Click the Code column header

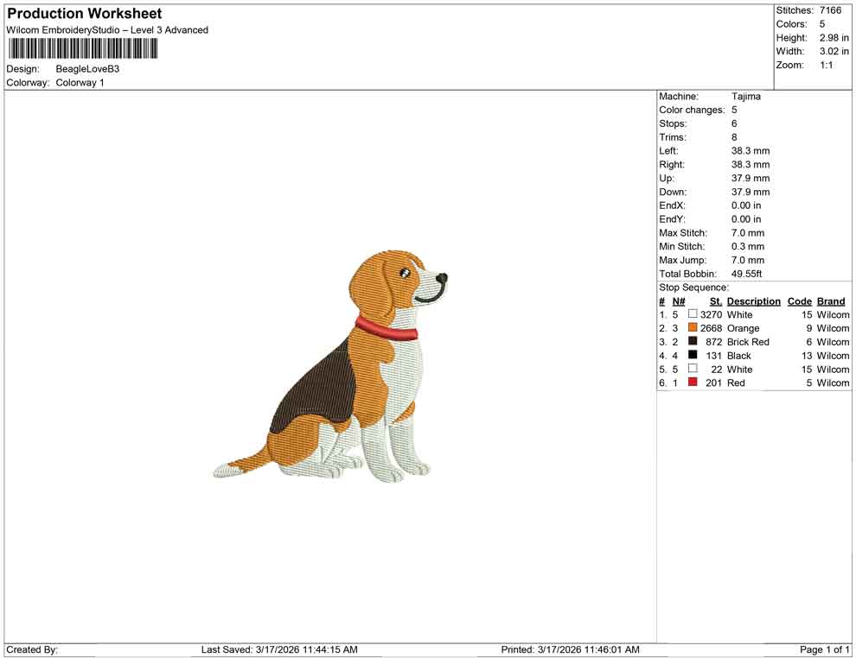(x=800, y=301)
